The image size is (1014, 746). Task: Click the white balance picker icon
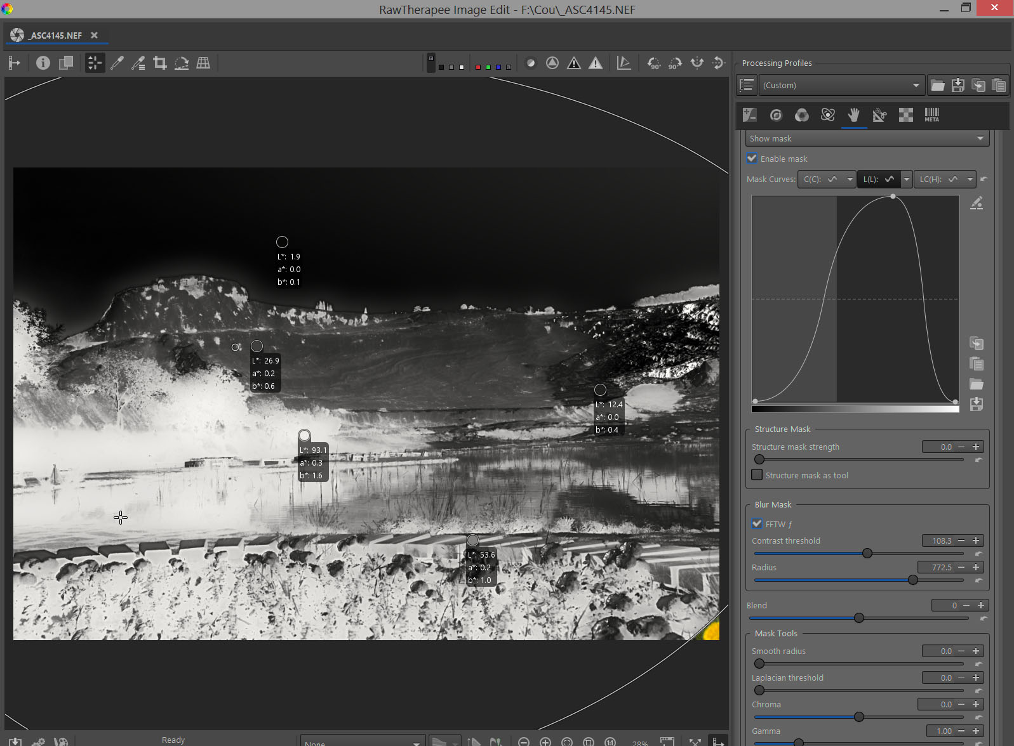[x=117, y=63]
